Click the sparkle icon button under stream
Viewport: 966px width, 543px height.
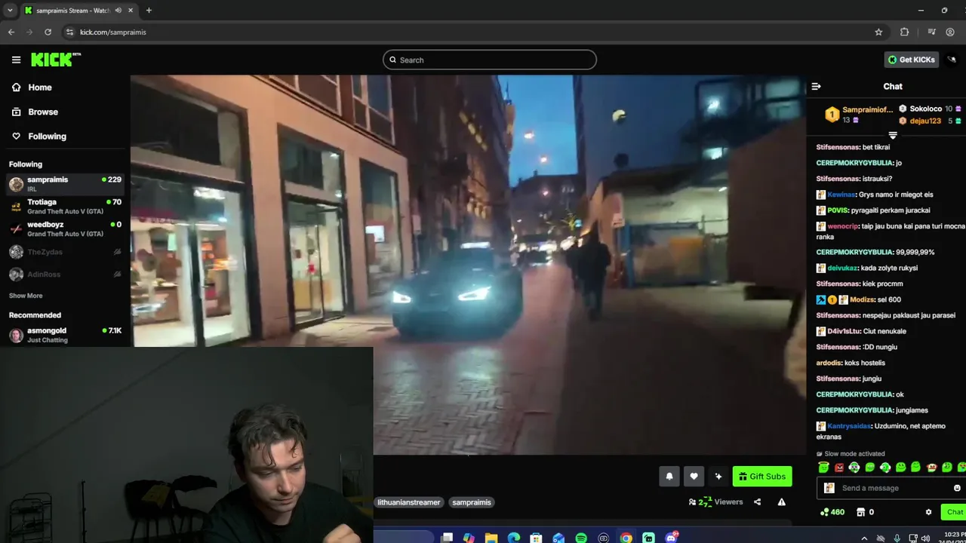click(718, 476)
